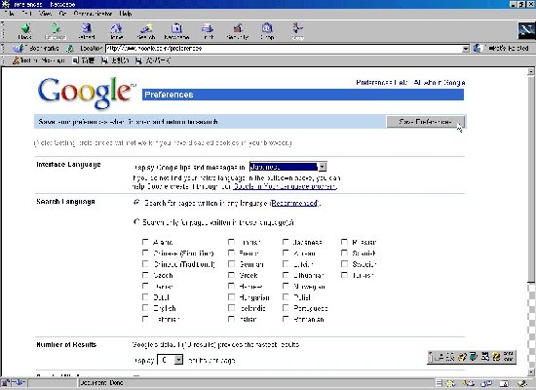Tick the Italian checkbox
536x390 pixels.
point(231,319)
